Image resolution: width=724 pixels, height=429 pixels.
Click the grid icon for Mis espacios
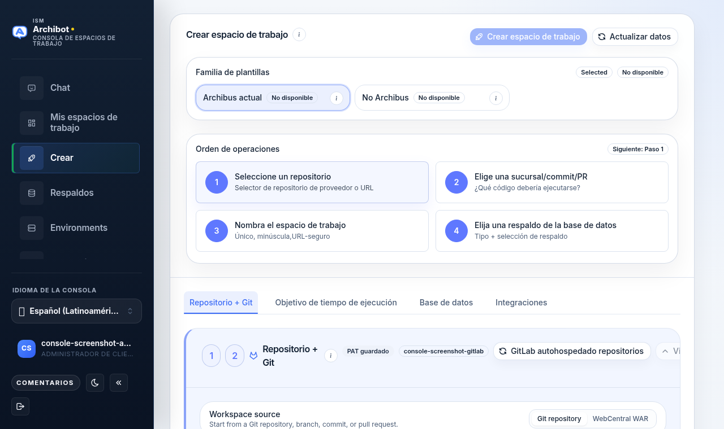[32, 123]
